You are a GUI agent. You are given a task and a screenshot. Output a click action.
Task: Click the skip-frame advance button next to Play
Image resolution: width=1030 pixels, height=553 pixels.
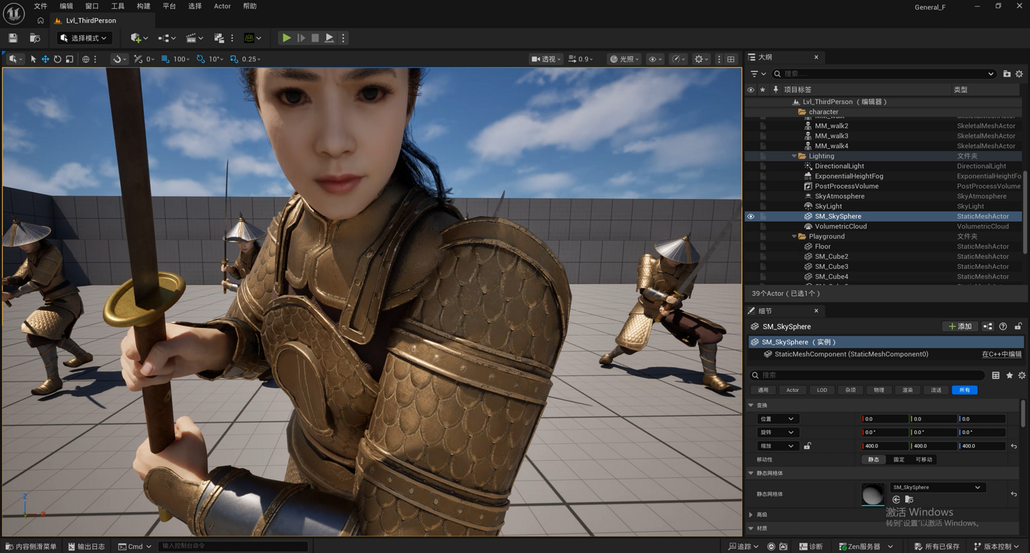click(x=301, y=38)
